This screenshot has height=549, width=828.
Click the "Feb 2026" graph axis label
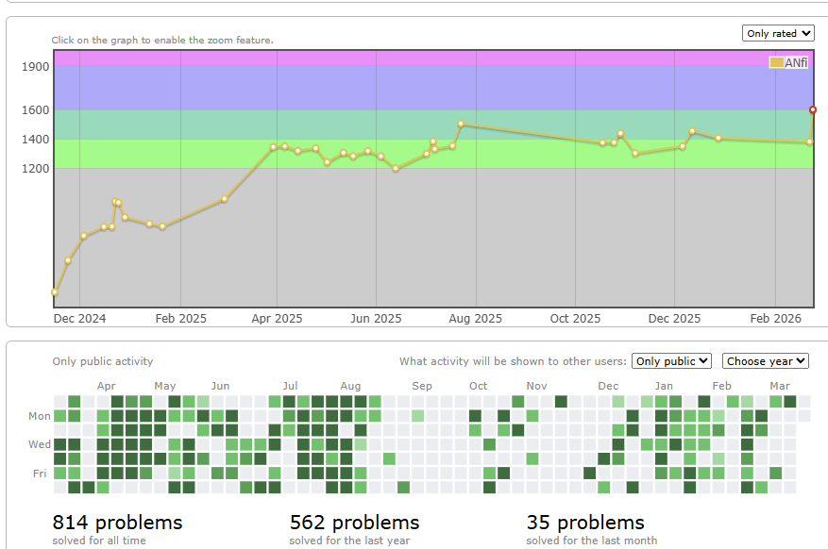[x=776, y=319]
